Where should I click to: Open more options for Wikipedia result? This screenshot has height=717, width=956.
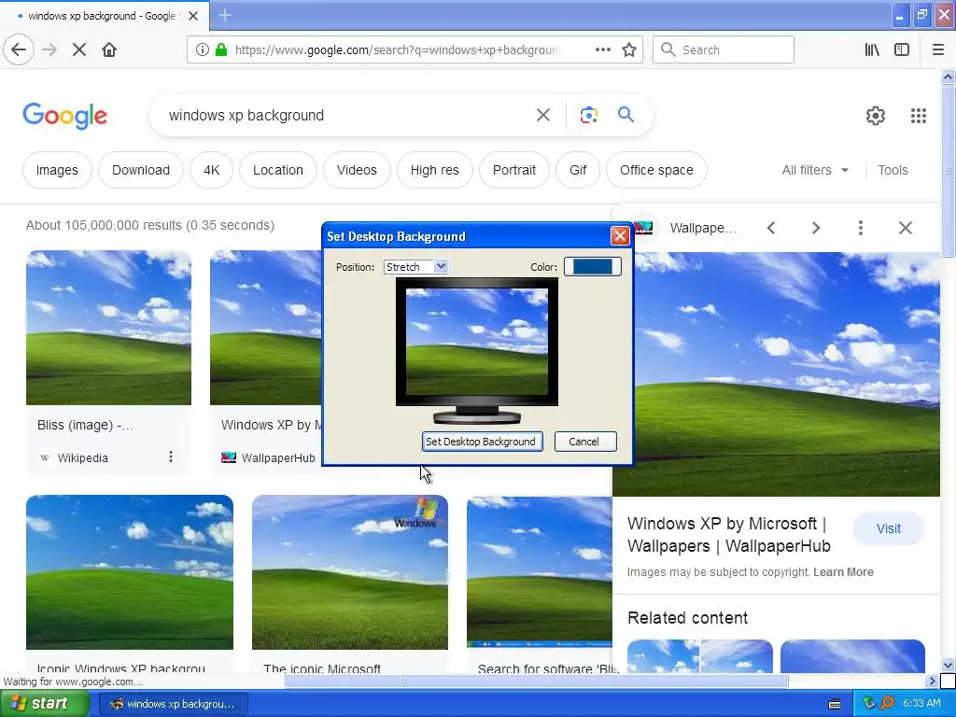171,457
